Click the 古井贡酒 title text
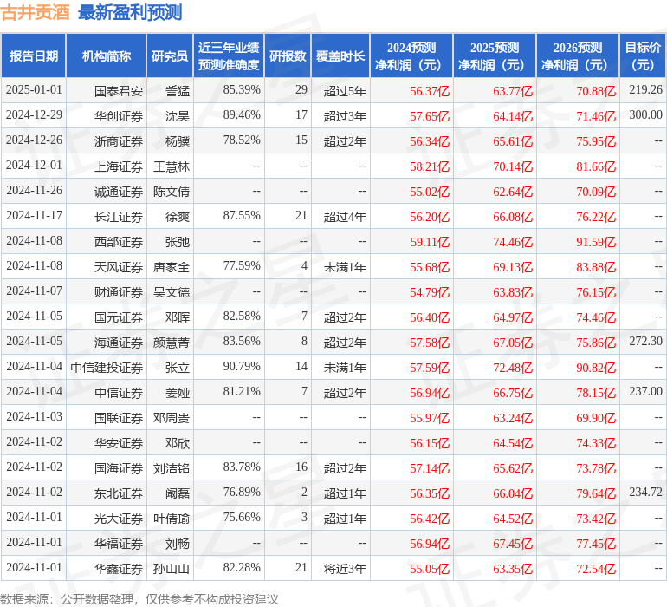Screen dimensions: 667x607 pyautogui.click(x=36, y=12)
